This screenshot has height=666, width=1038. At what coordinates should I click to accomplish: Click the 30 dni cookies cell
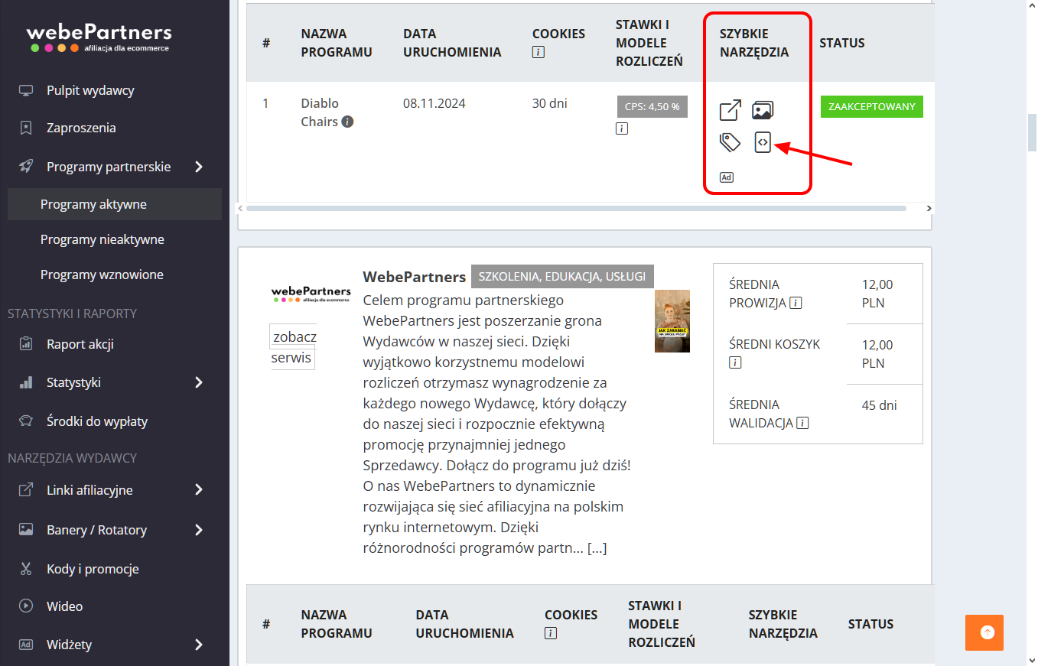(x=550, y=103)
